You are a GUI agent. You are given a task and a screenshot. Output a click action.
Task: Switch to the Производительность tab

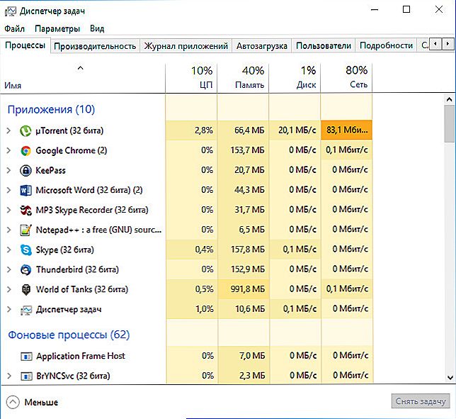95,46
